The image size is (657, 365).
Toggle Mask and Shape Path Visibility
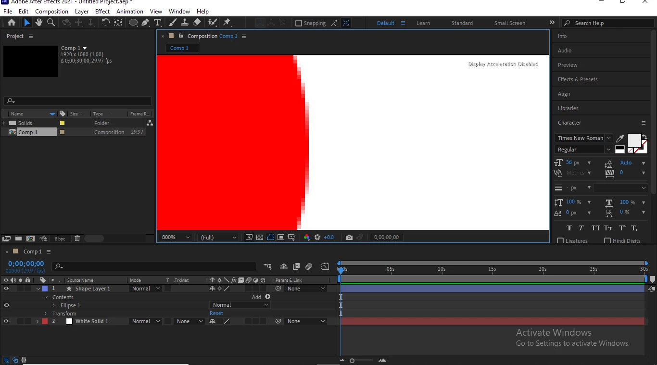click(270, 237)
